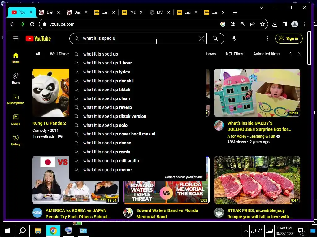Click the Google icon in address bar
The height and width of the screenshot is (237, 317).
[x=223, y=24]
